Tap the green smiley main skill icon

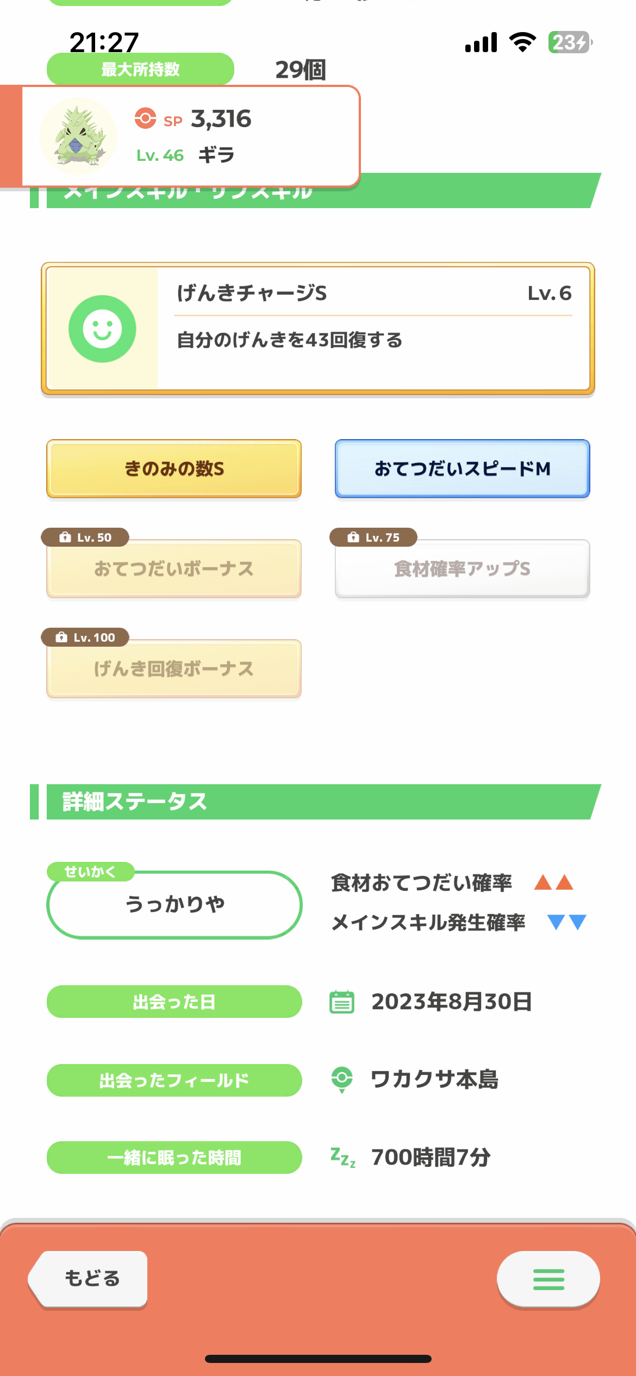coord(102,329)
